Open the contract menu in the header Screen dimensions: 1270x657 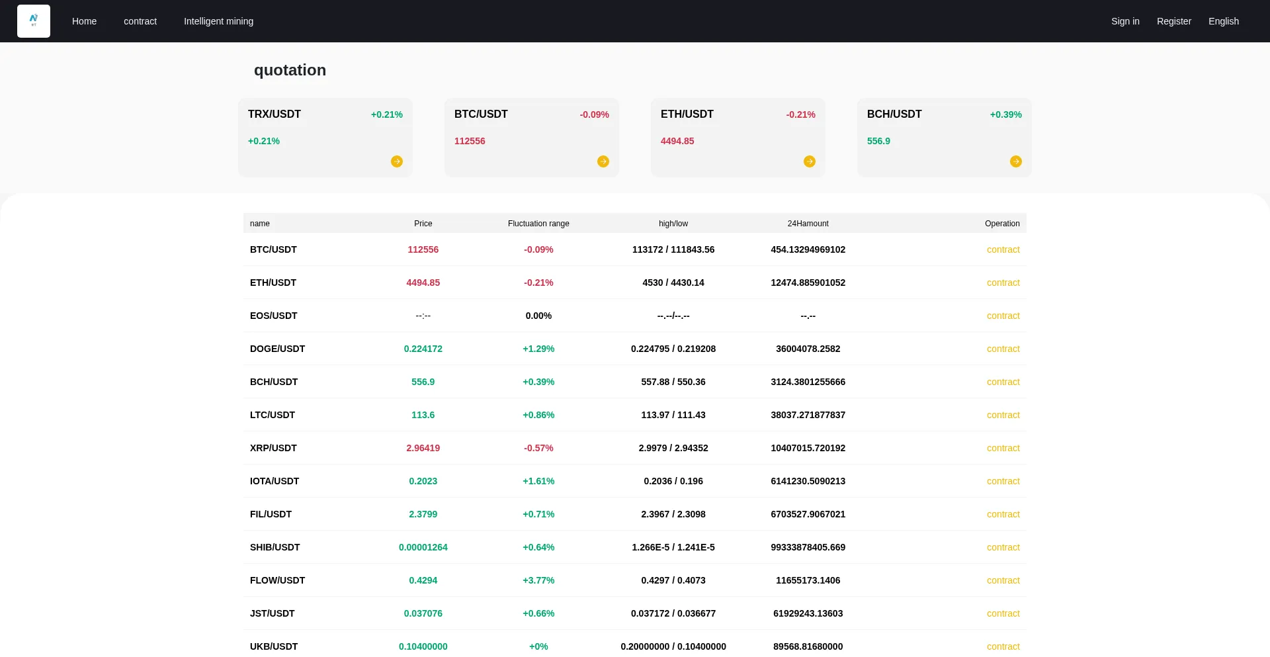click(140, 21)
